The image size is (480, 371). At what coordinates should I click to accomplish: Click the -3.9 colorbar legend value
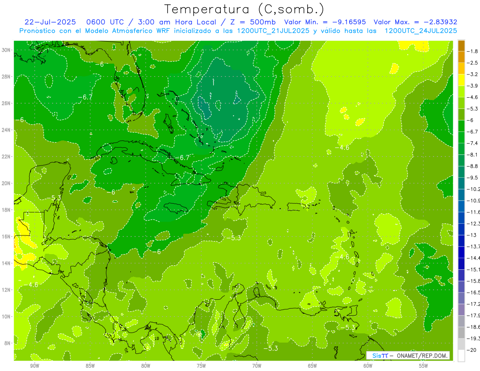(473, 86)
